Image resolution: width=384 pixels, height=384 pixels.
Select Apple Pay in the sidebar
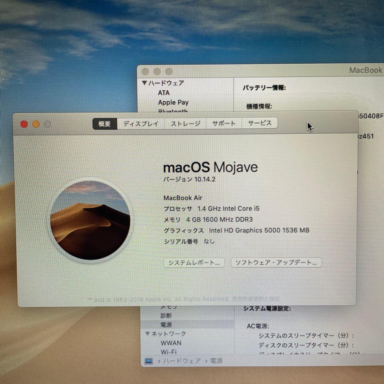pos(173,102)
